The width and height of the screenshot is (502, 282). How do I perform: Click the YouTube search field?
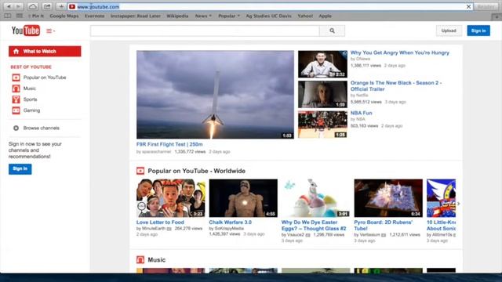point(205,31)
